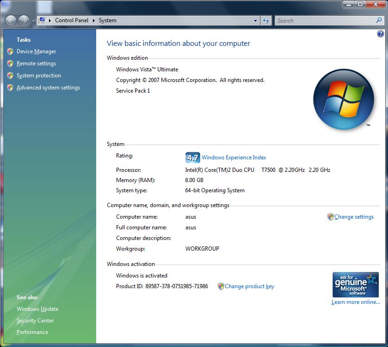This screenshot has width=388, height=347.
Task: Click asus value beside 'Computer name:'
Action: pos(191,217)
